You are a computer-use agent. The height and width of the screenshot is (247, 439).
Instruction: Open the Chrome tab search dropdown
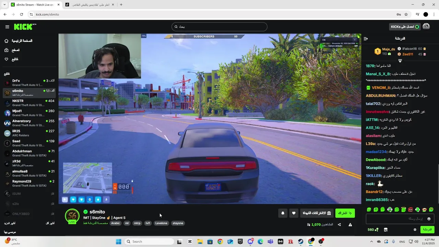tap(4, 5)
